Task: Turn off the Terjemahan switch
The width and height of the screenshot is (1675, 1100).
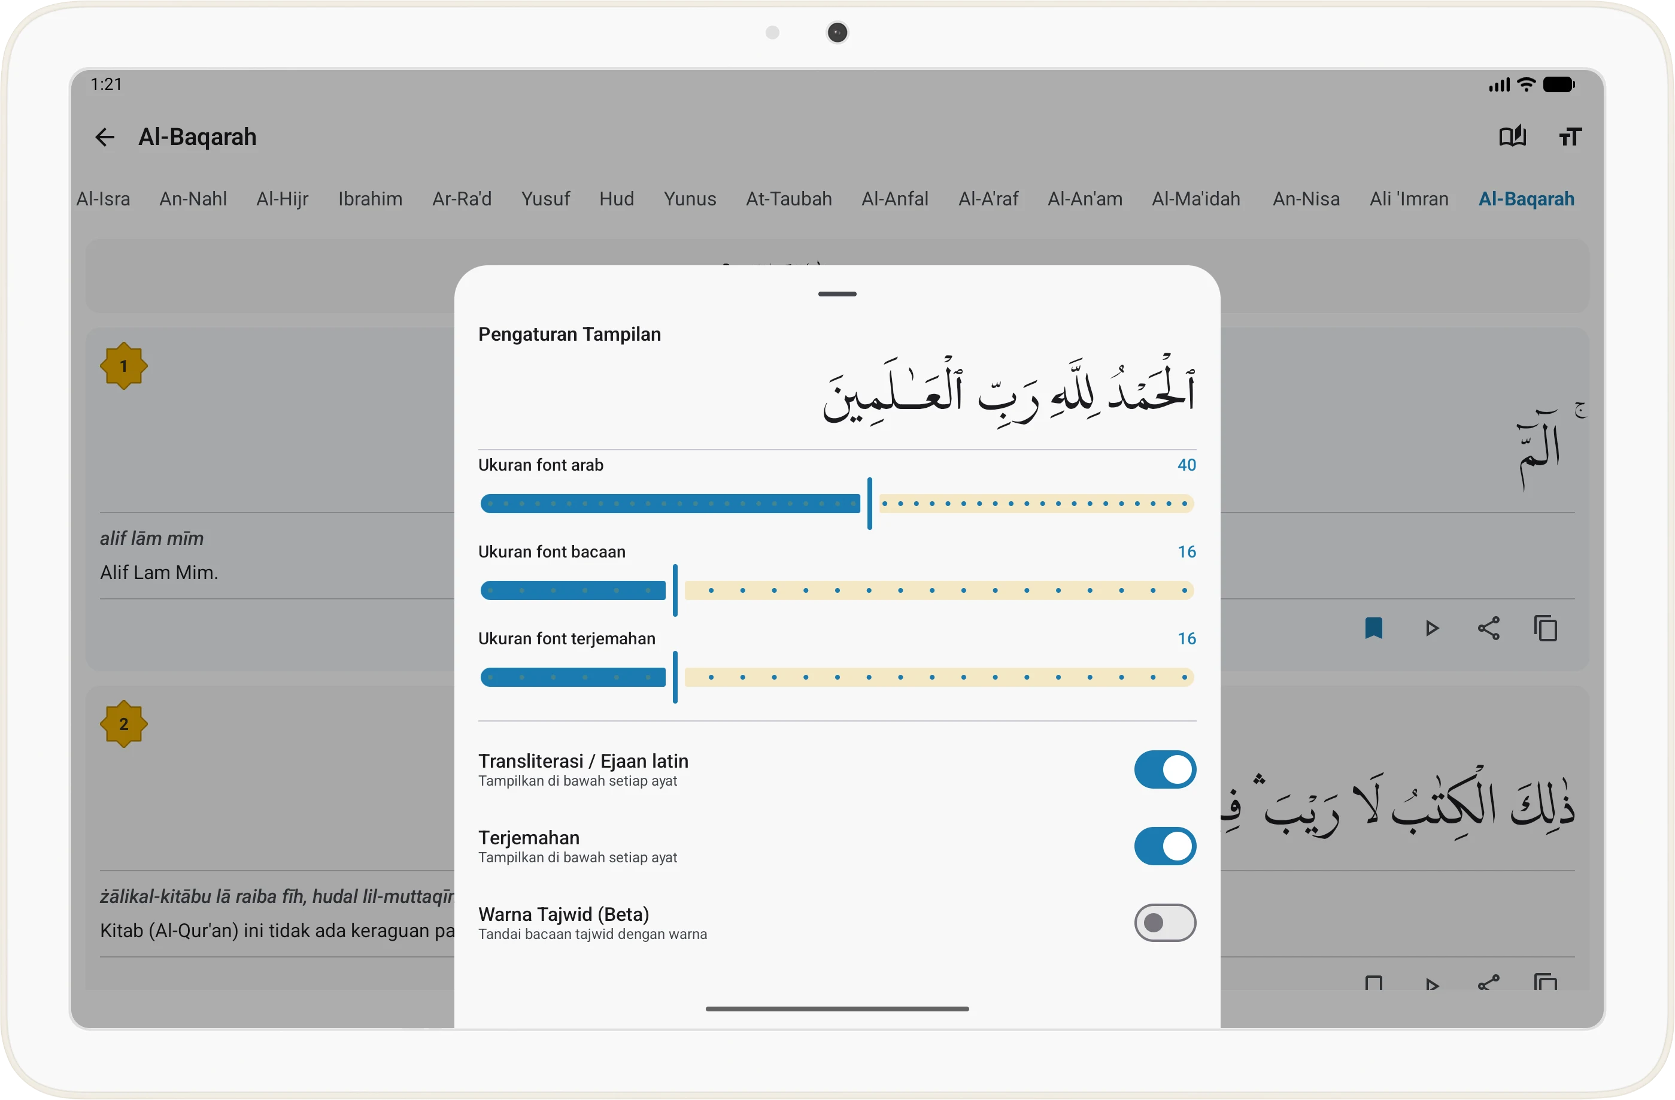Action: 1165,846
